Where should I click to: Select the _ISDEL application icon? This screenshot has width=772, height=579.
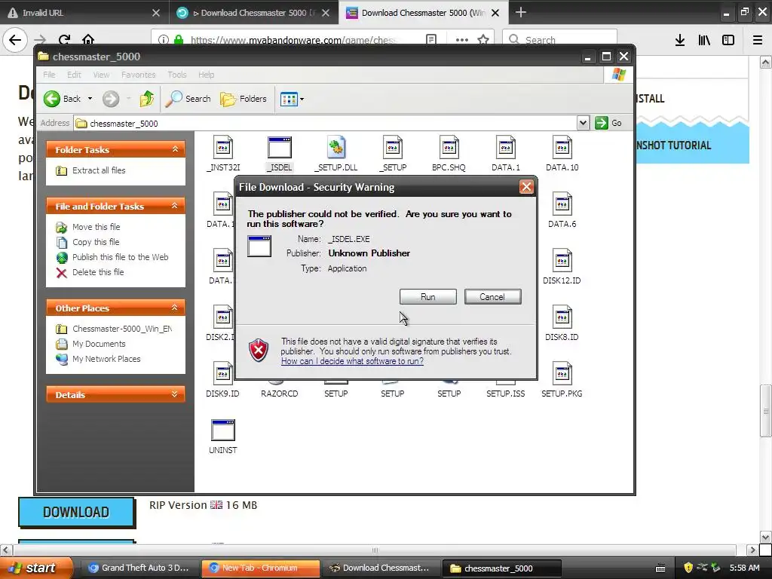click(x=279, y=148)
